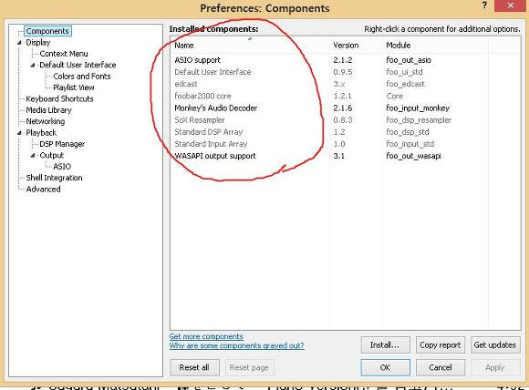The width and height of the screenshot is (529, 390).
Task: Cancel the Preferences dialog
Action: 441,367
